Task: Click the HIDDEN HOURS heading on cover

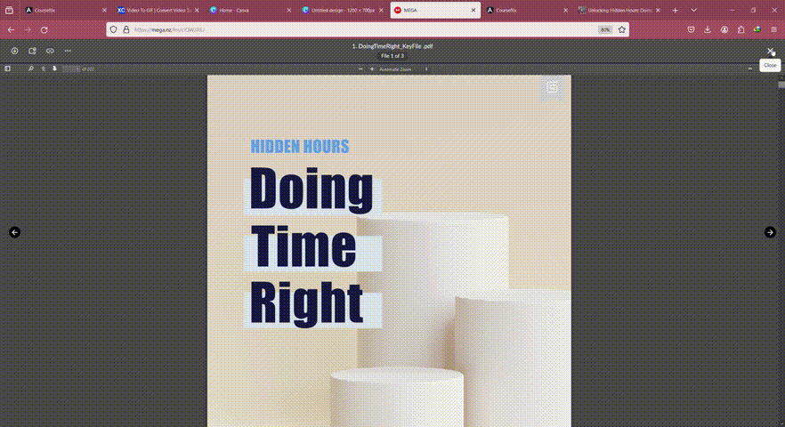Action: coord(300,146)
